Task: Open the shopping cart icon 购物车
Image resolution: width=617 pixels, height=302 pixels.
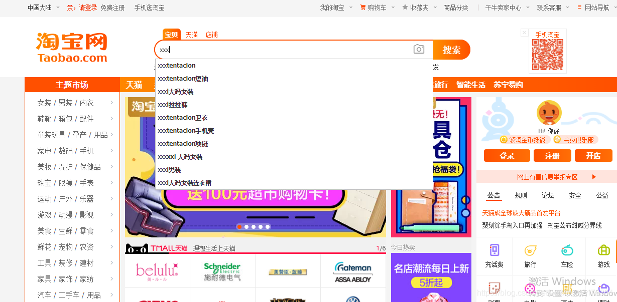Action: pyautogui.click(x=363, y=8)
